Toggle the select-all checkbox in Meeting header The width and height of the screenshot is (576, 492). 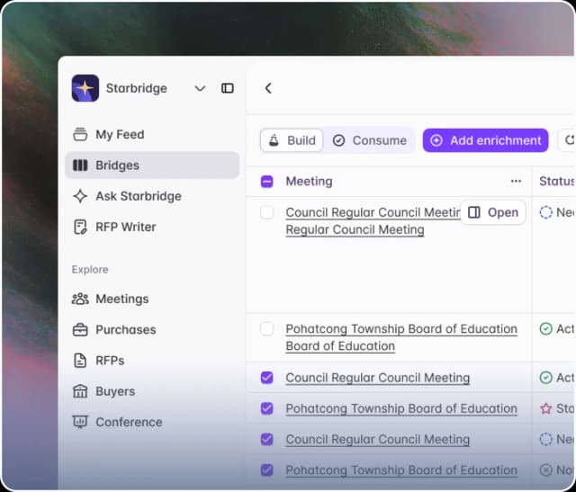(267, 182)
